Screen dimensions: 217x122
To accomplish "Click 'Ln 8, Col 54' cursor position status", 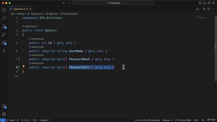I will click(147, 120).
